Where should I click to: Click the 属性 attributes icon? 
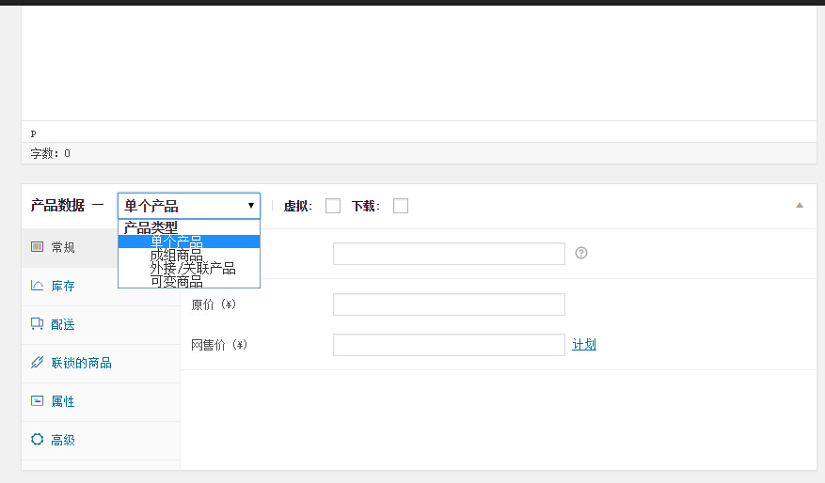37,401
